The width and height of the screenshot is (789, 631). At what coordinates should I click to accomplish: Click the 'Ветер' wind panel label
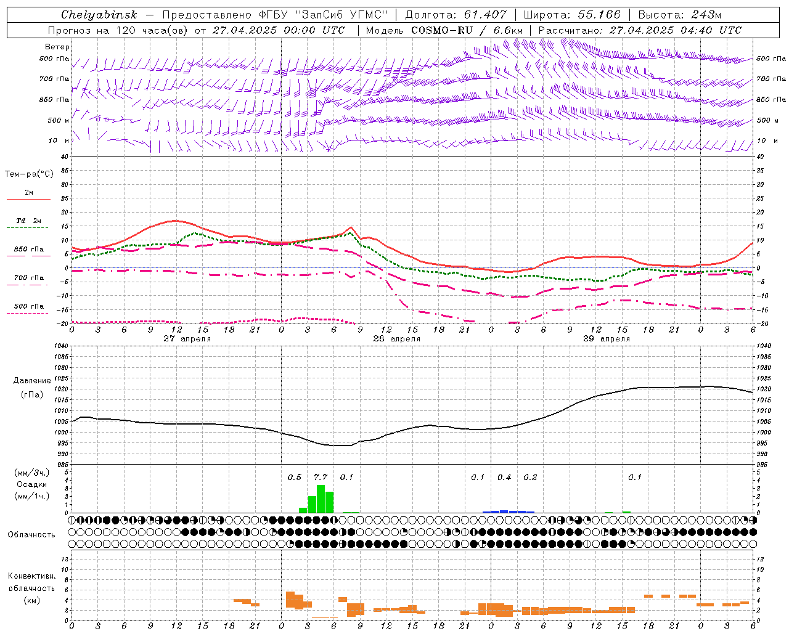point(57,47)
